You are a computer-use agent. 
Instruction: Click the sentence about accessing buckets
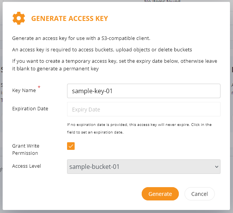[102, 50]
